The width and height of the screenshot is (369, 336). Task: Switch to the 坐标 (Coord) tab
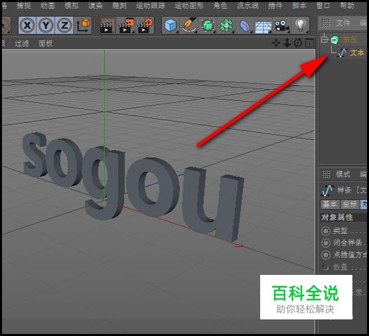350,205
